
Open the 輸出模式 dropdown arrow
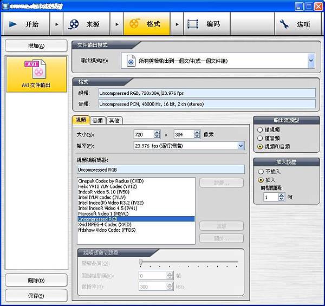tap(311, 61)
